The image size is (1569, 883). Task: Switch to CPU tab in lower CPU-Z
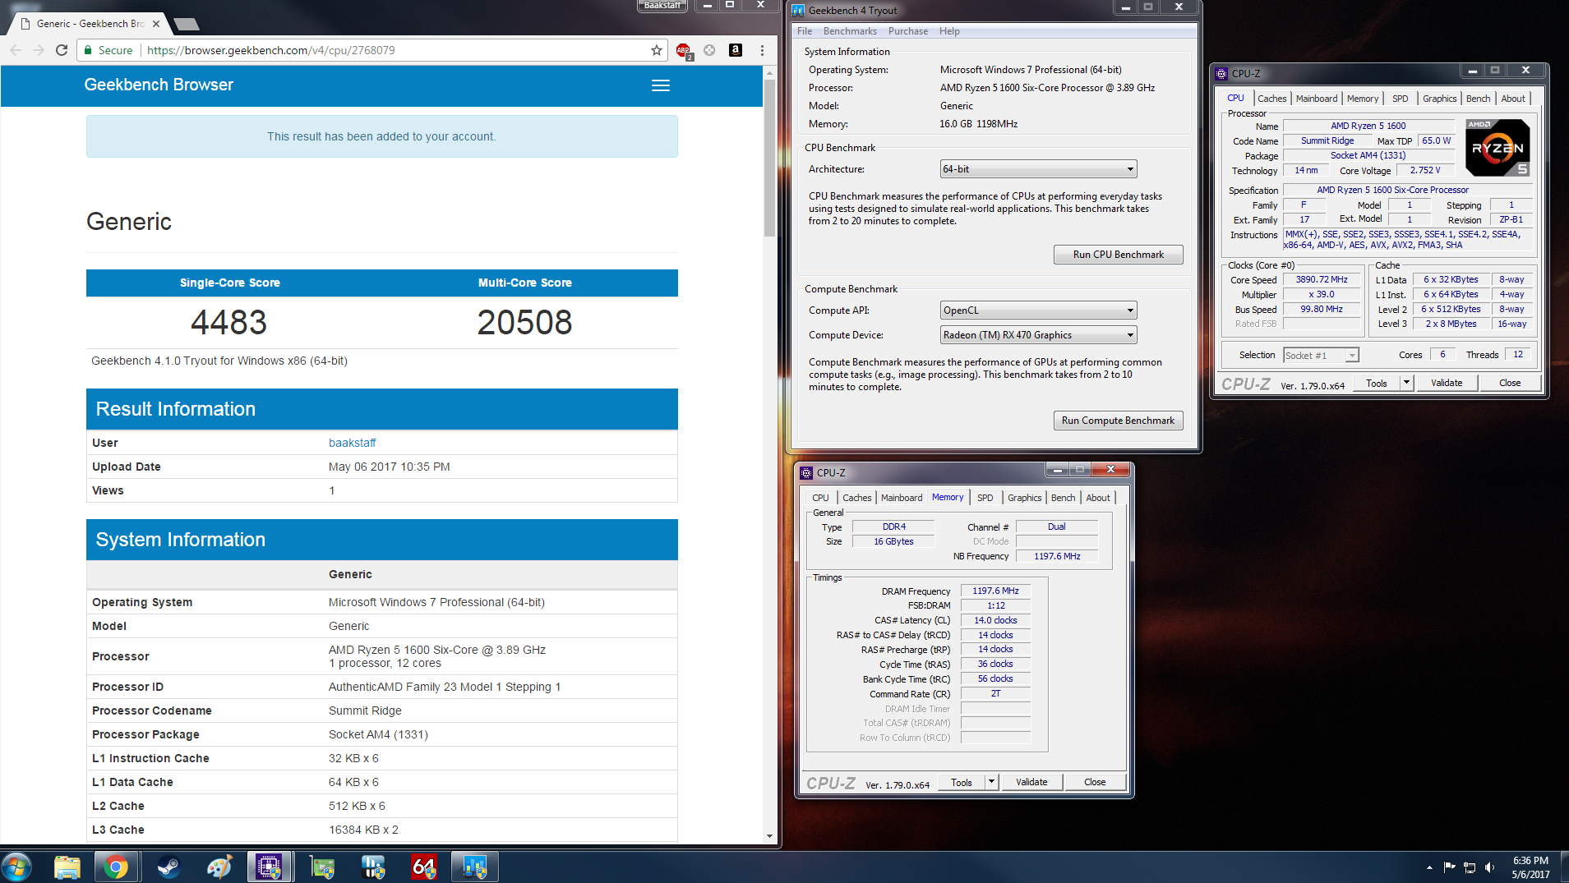click(x=820, y=498)
